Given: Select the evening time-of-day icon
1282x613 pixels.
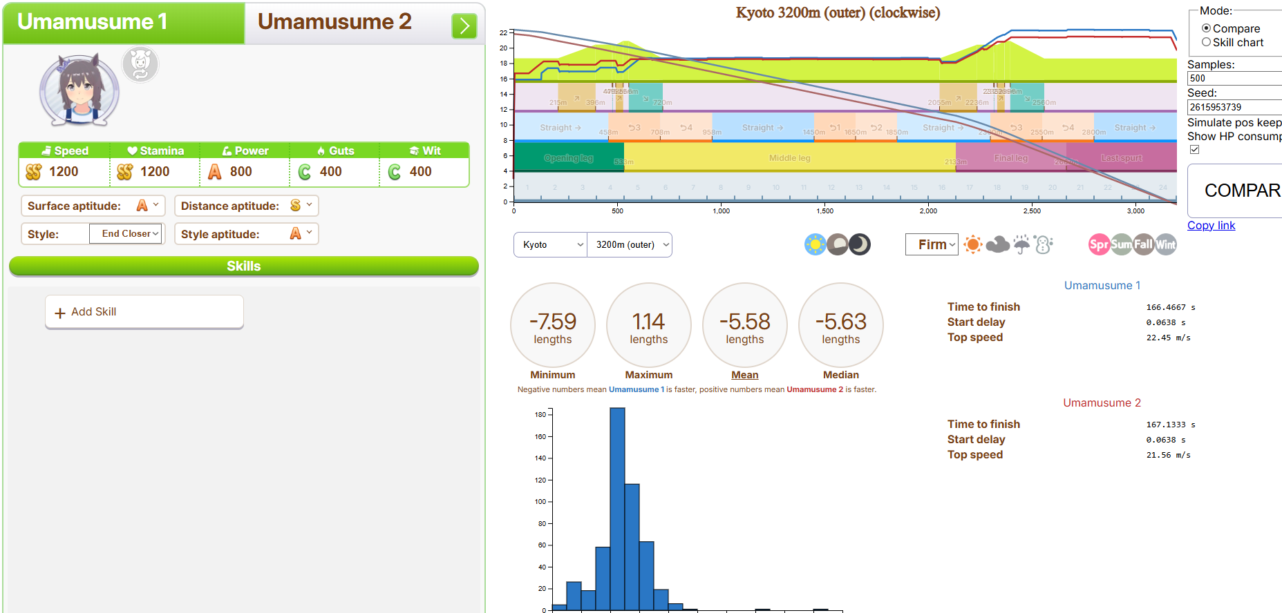Looking at the screenshot, I should pyautogui.click(x=838, y=244).
